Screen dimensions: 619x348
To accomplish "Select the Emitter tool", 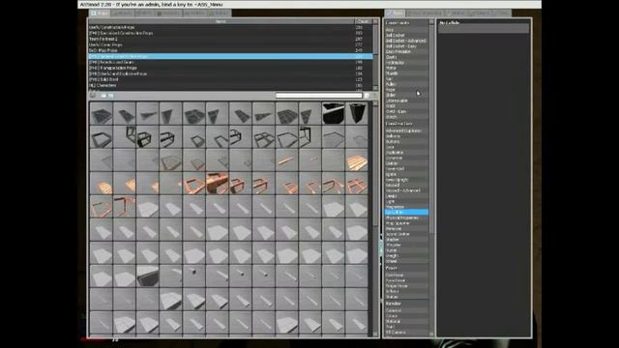I will [406, 163].
